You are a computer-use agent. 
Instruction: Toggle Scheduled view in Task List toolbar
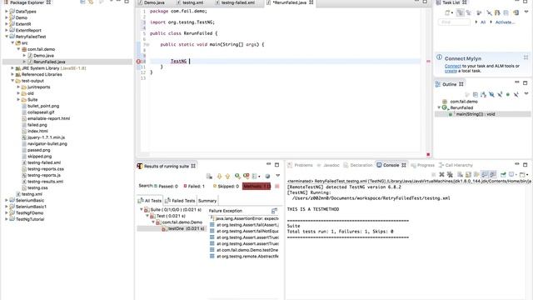[x=468, y=13]
